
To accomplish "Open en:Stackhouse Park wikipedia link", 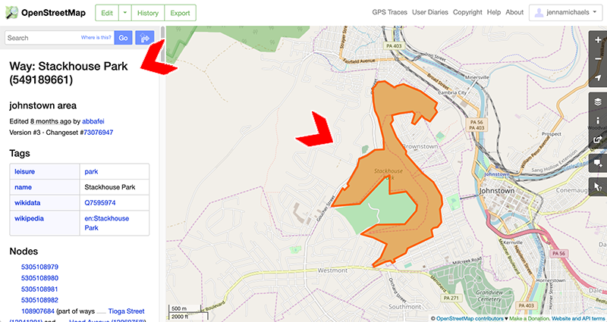I will [107, 223].
